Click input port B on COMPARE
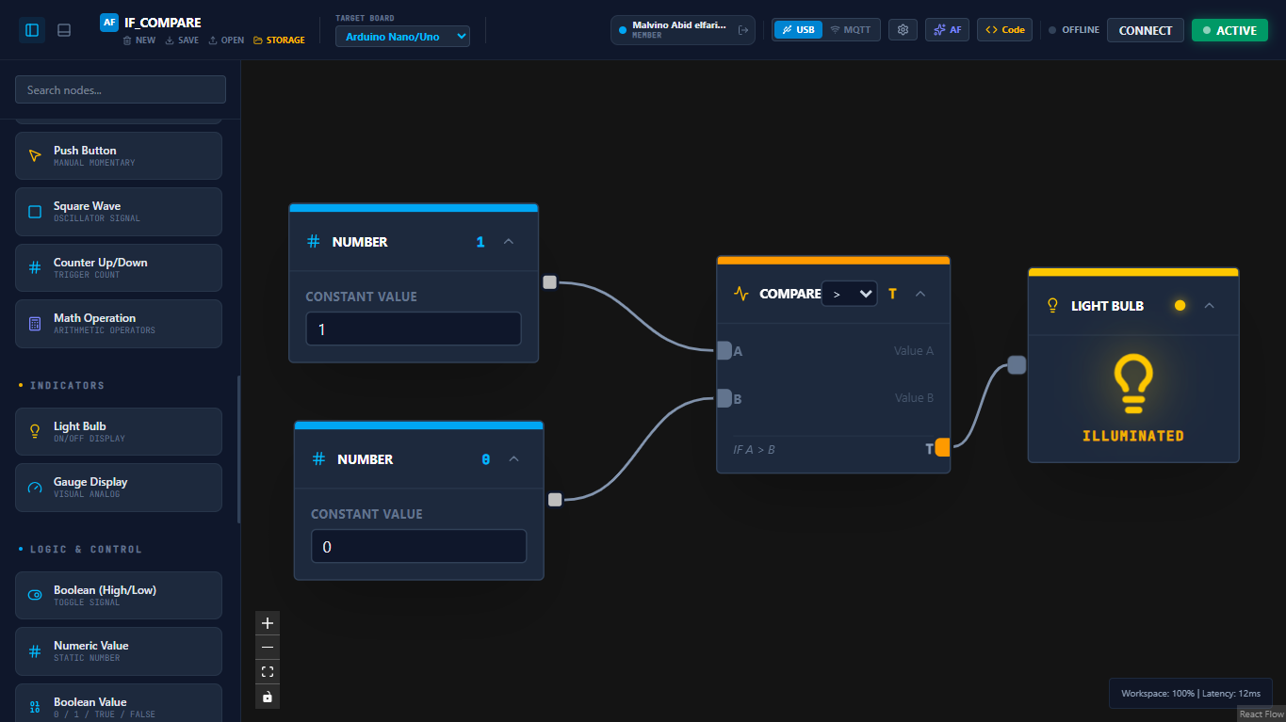The height and width of the screenshot is (722, 1286). coord(724,398)
